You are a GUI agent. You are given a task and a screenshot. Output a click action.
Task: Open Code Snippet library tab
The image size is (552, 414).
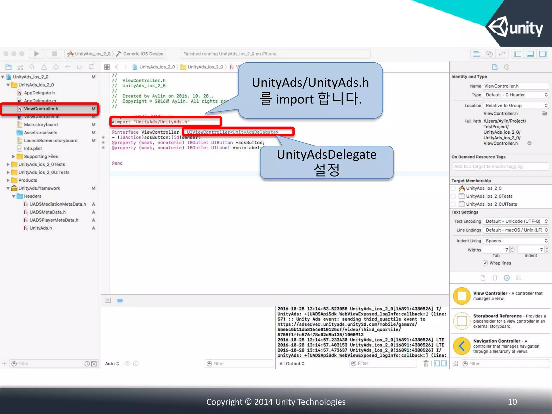click(495, 278)
